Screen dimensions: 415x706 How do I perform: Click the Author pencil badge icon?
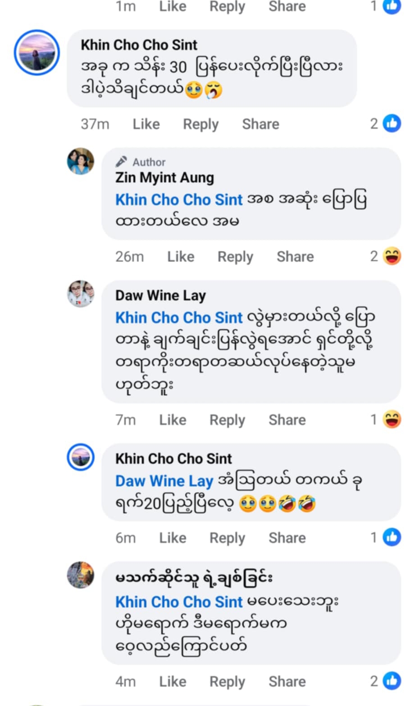[121, 162]
